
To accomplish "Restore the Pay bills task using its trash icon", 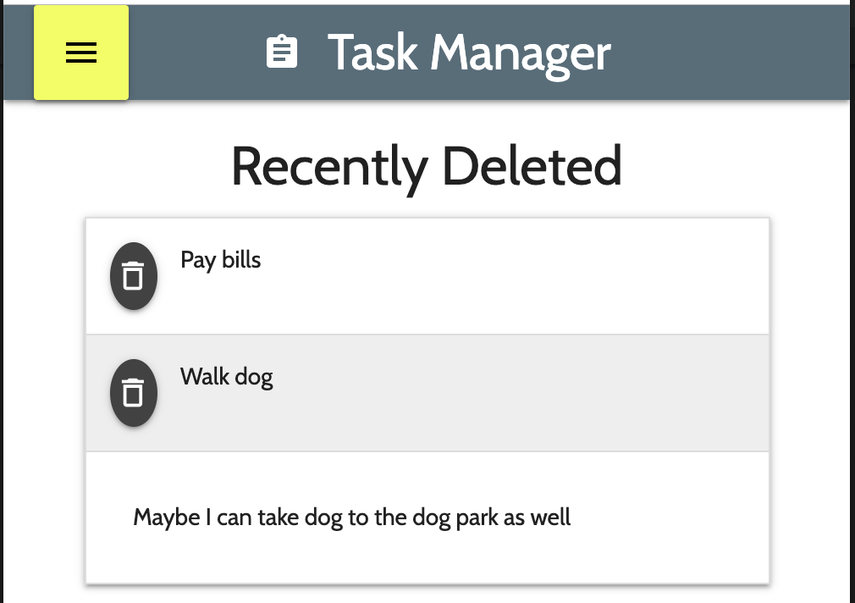I will (133, 276).
